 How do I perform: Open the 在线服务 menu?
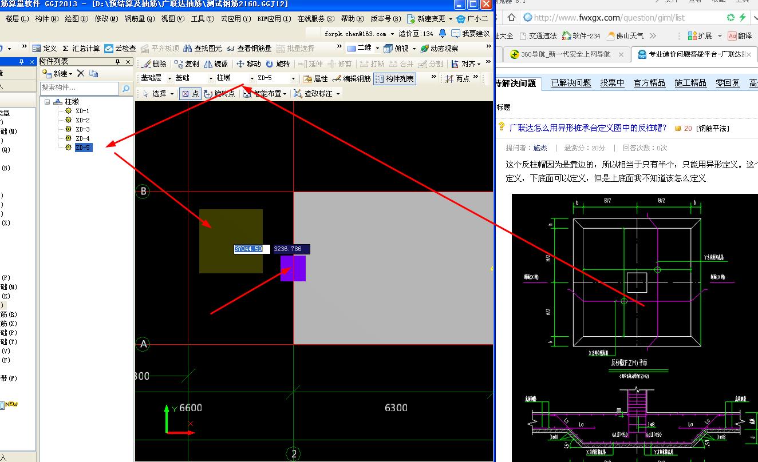(x=315, y=19)
